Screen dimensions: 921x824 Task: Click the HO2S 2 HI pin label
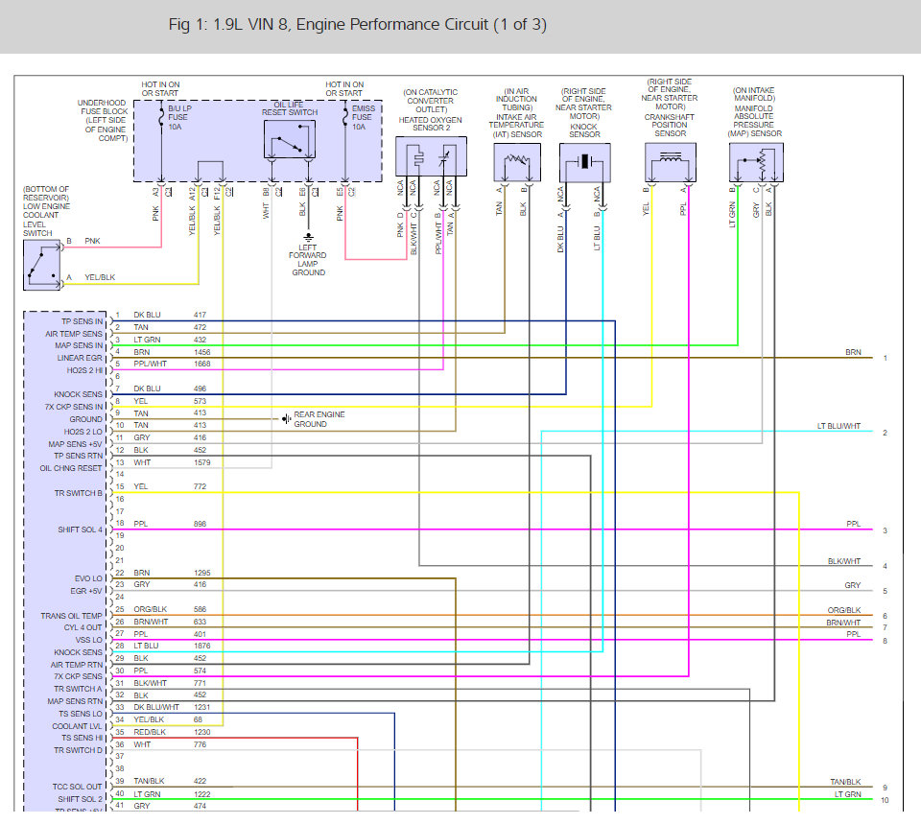tap(84, 370)
